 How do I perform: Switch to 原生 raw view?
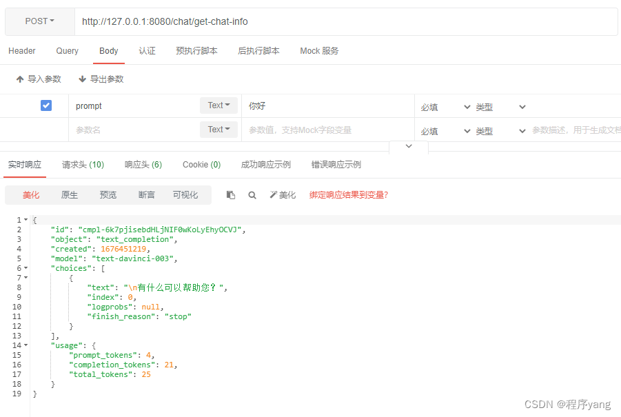(x=70, y=195)
